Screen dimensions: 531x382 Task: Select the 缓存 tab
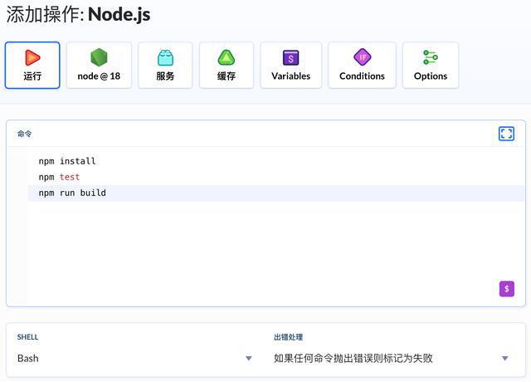[x=227, y=65]
